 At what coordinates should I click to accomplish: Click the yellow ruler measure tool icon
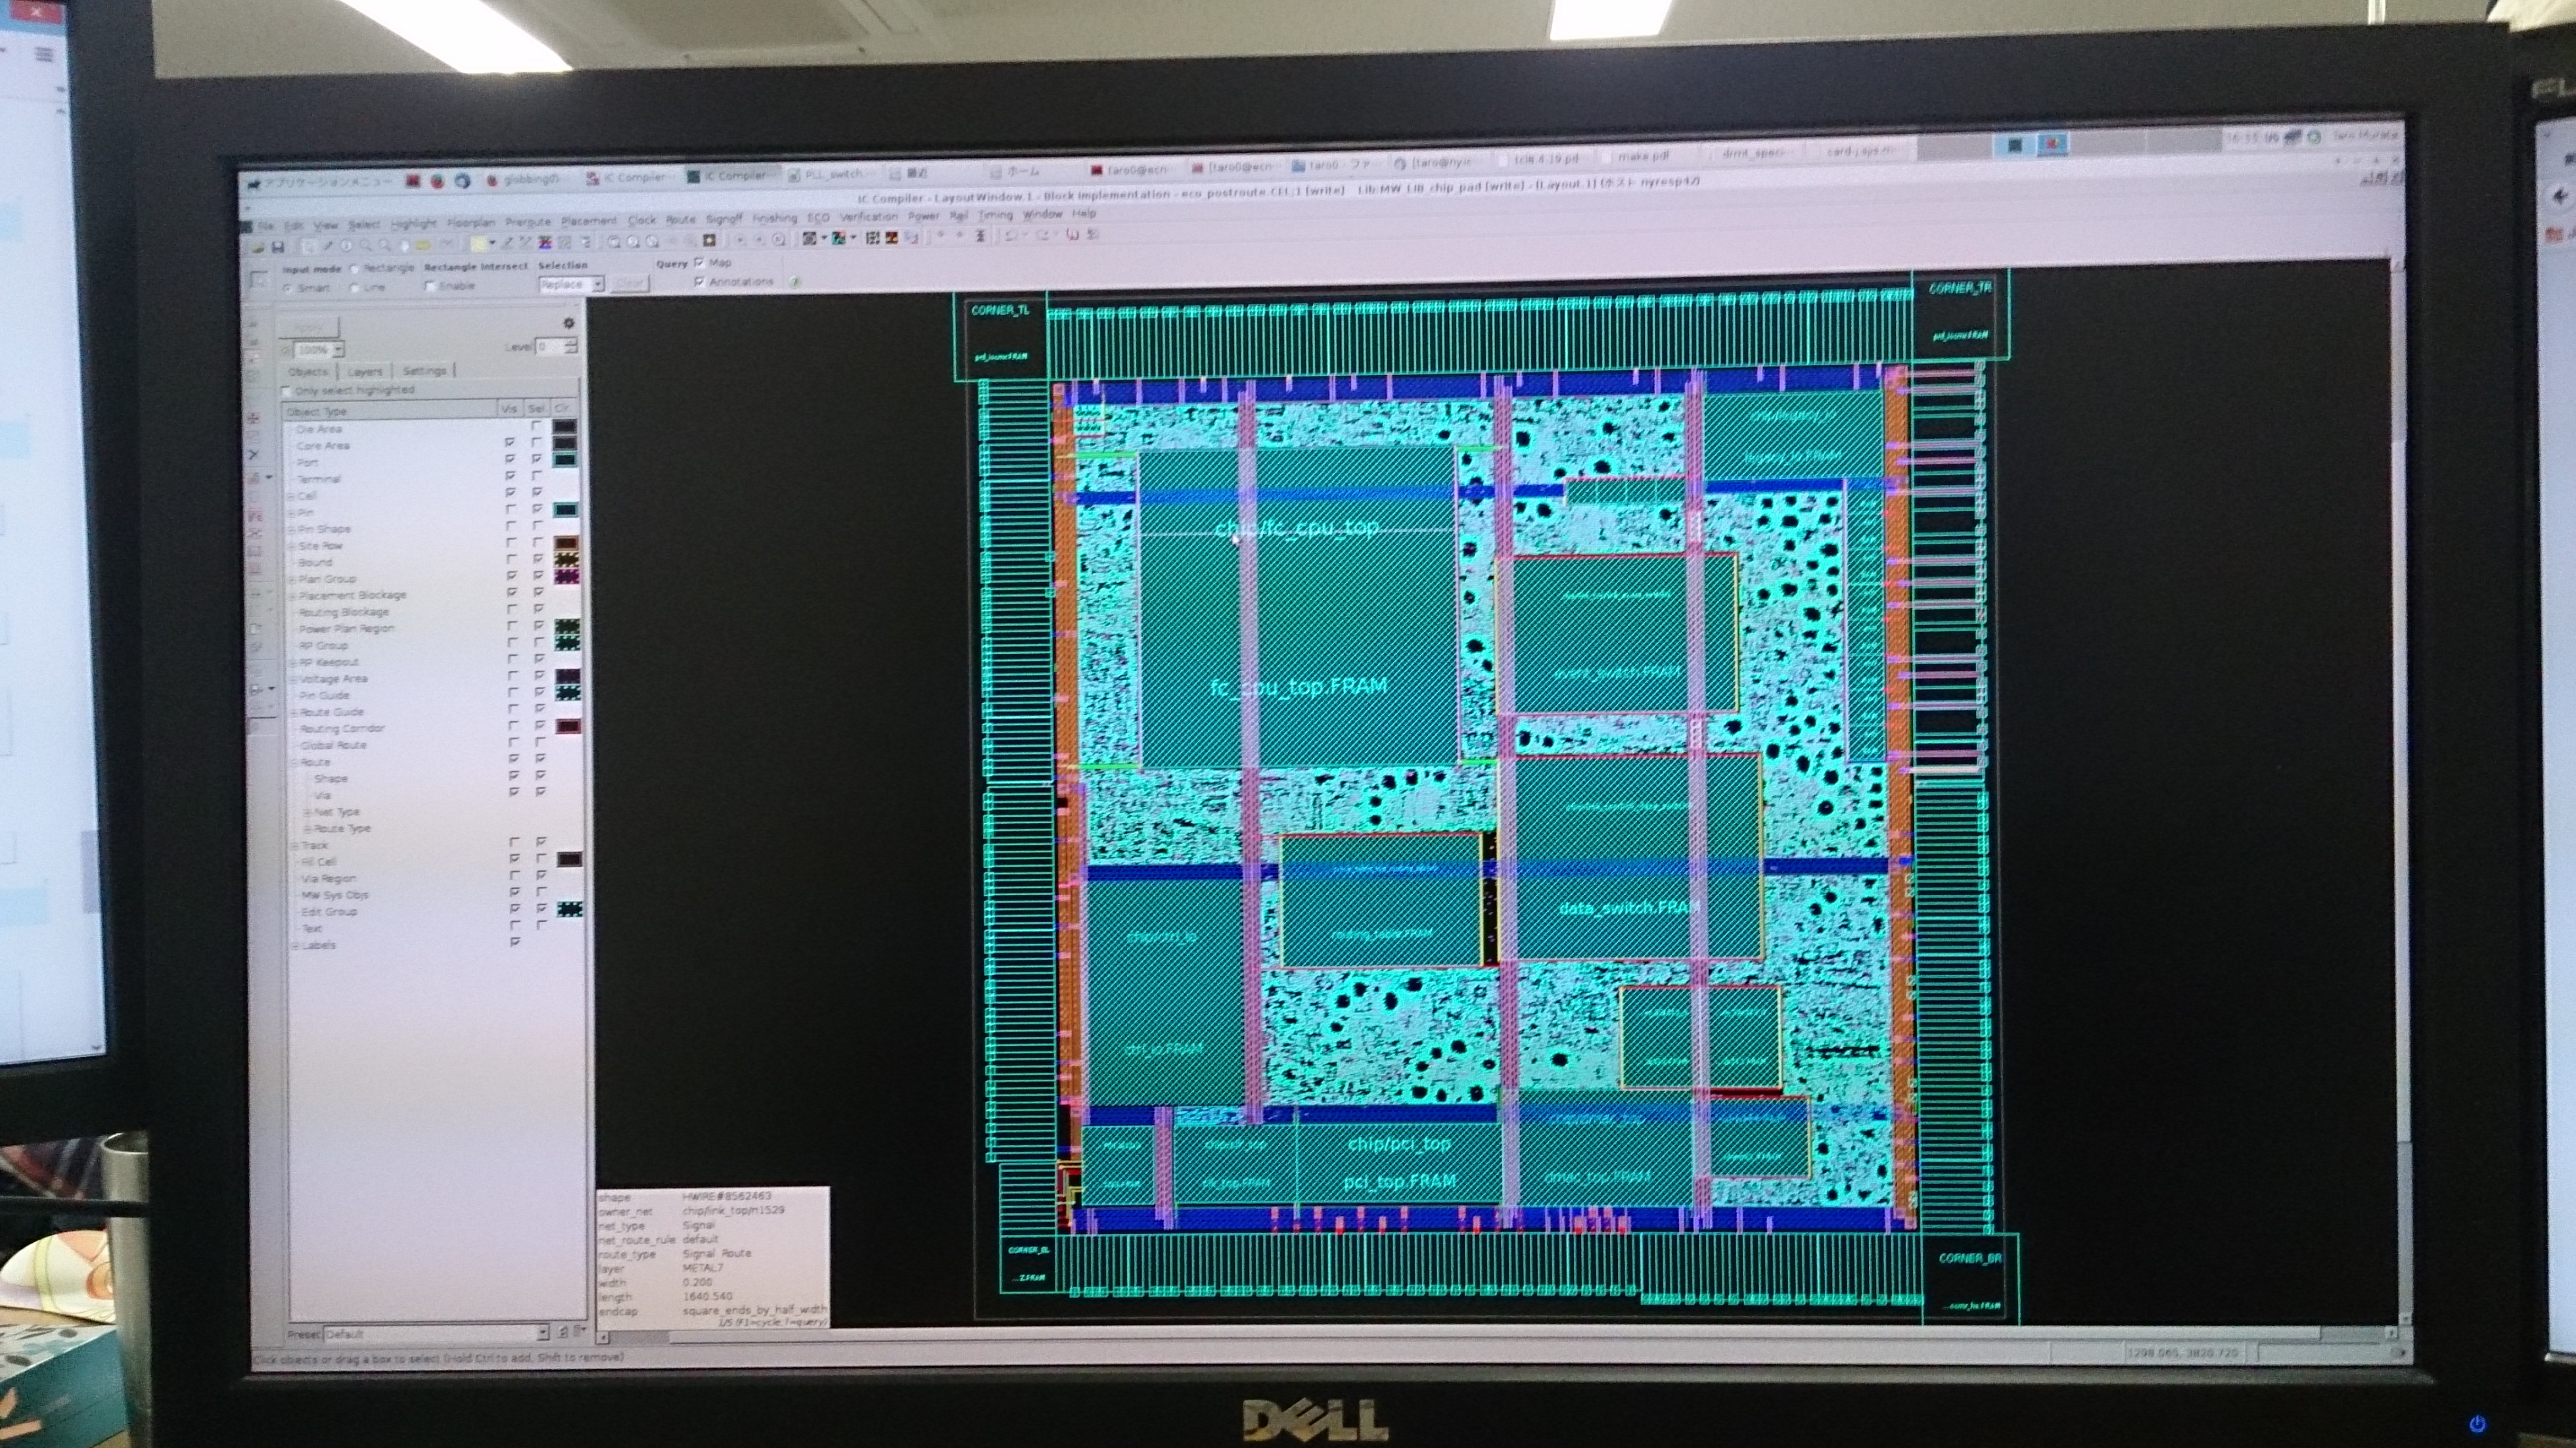pos(423,246)
